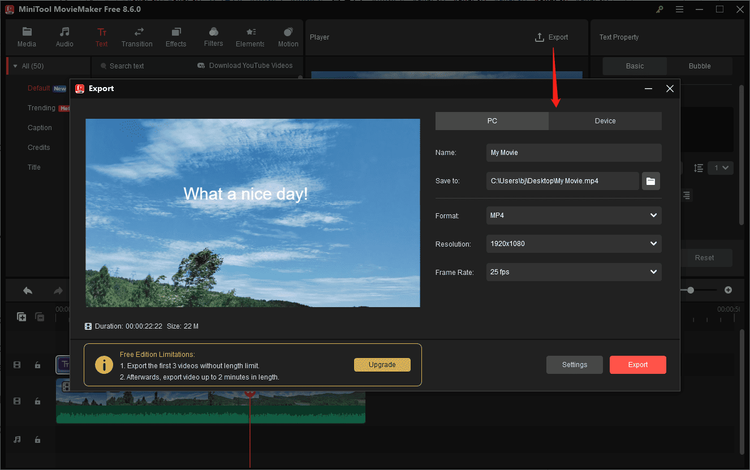Viewport: 750px width, 470px height.
Task: Switch to the Transition panel
Action: click(137, 37)
